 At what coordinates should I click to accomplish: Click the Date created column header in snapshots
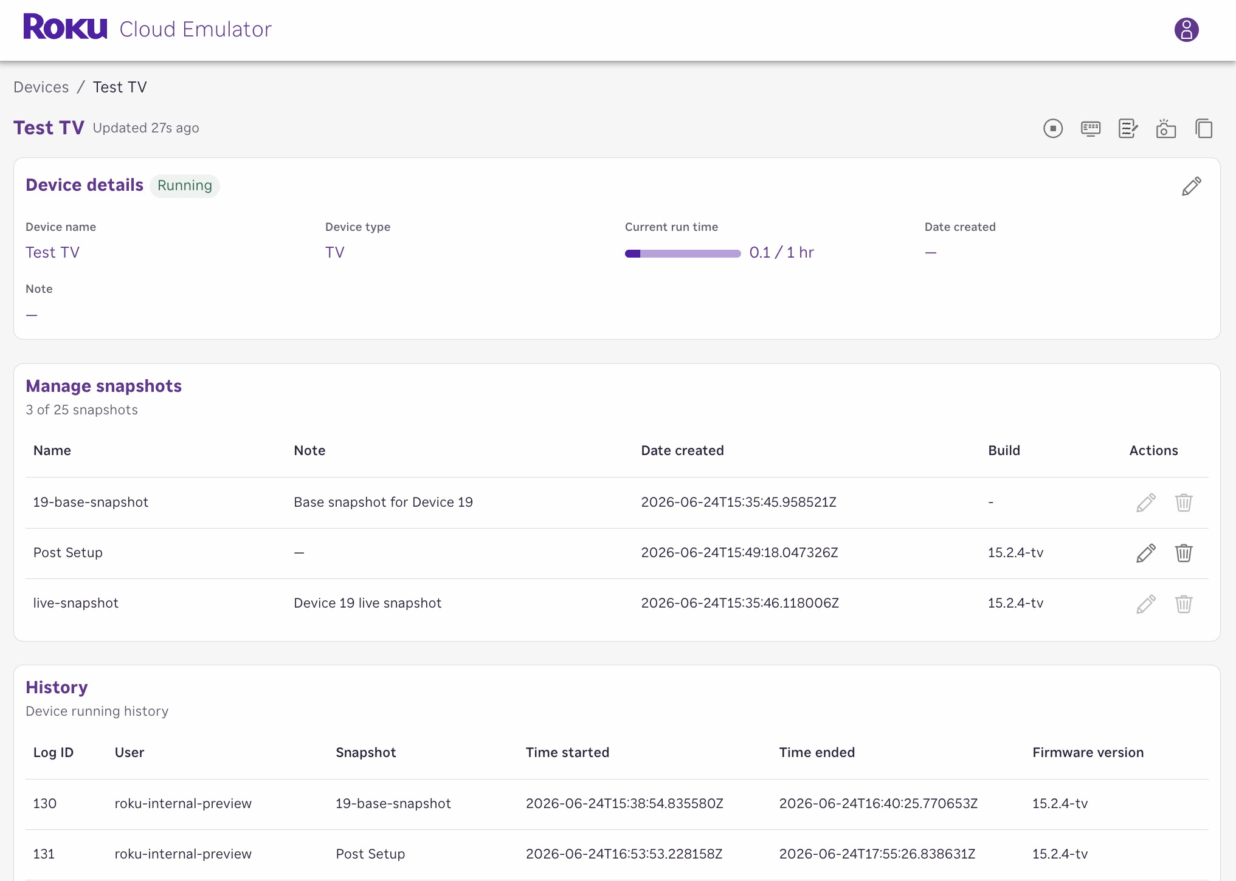pos(682,450)
